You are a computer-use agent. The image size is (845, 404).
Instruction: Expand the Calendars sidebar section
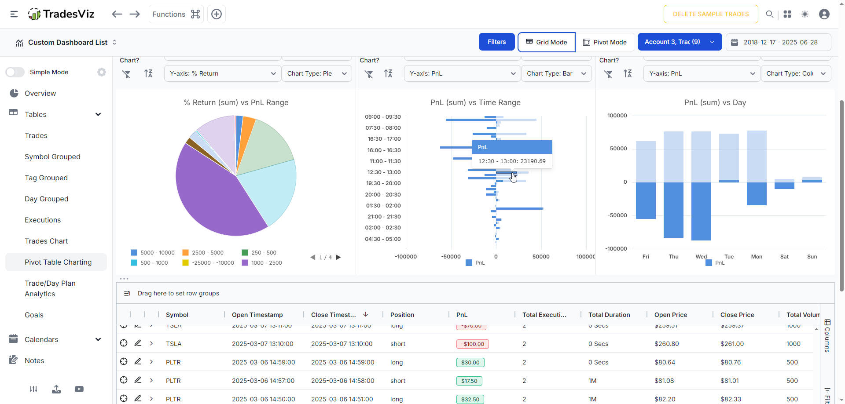coord(98,339)
